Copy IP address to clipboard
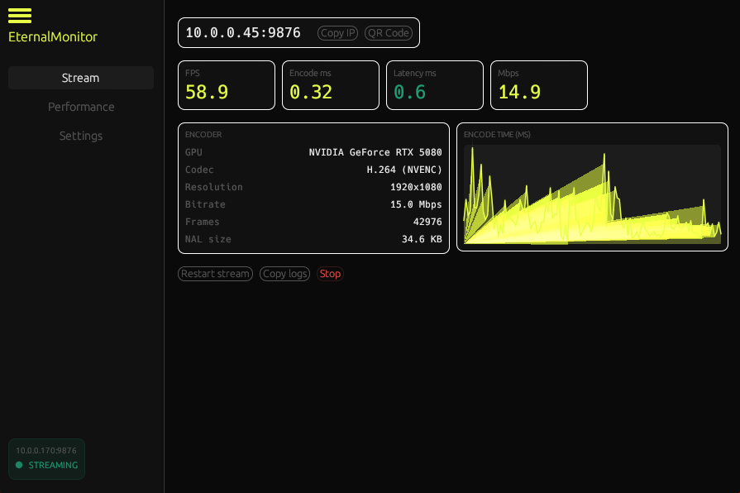 tap(337, 33)
